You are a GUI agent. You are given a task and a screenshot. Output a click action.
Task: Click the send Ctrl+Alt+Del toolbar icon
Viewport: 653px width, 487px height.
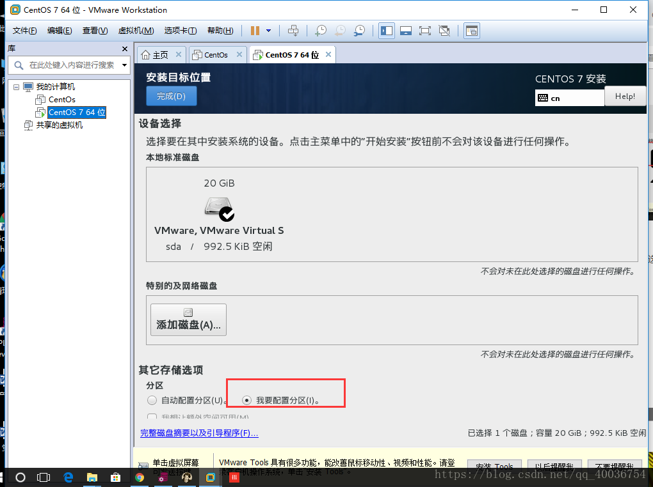(x=293, y=31)
